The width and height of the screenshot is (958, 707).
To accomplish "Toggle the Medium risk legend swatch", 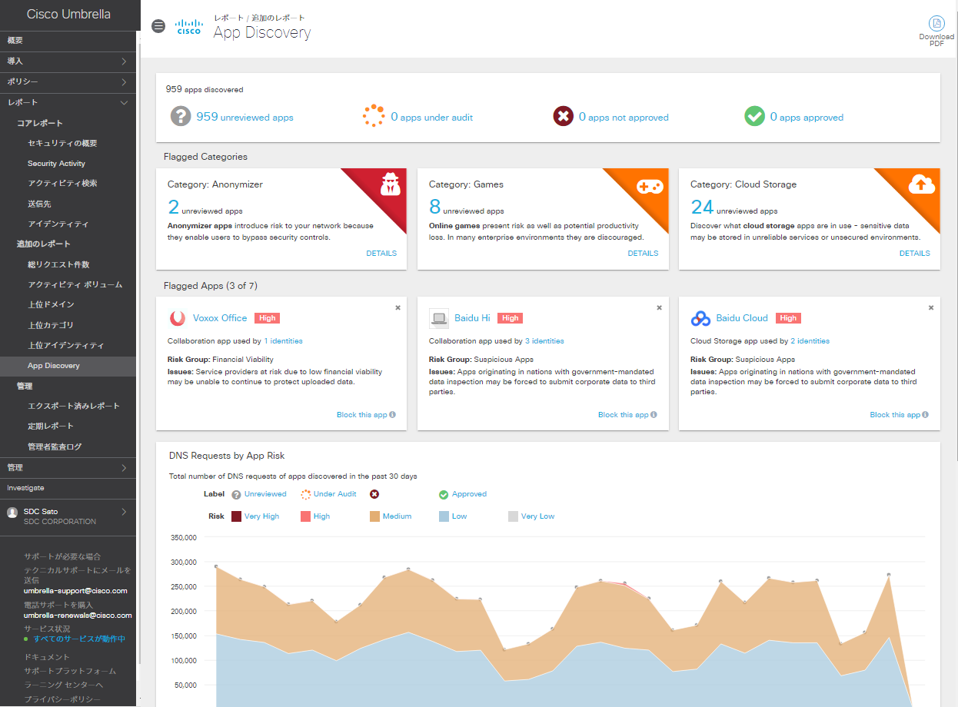I will click(375, 516).
